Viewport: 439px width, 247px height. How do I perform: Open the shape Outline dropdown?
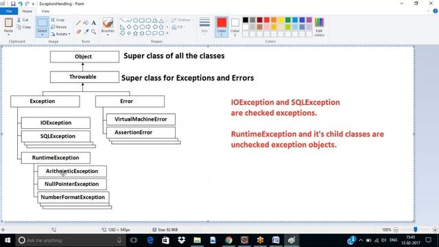click(x=182, y=20)
